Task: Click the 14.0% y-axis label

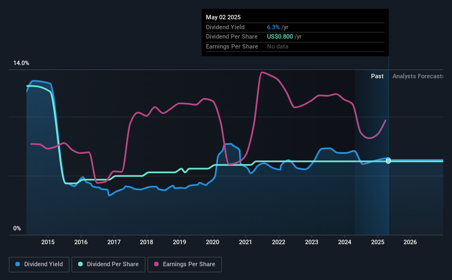Action: (x=21, y=63)
